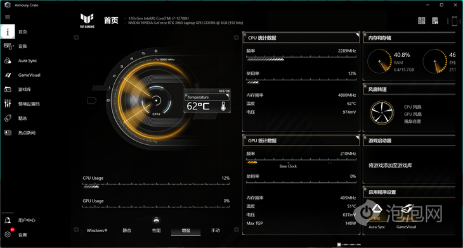This screenshot has width=463, height=248.
Task: Open the 情境设置档 scenario profiles icon
Action: 8,104
